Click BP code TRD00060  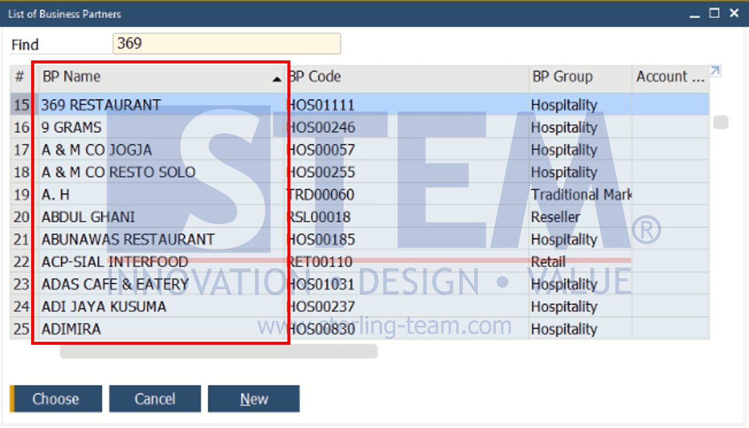(321, 195)
